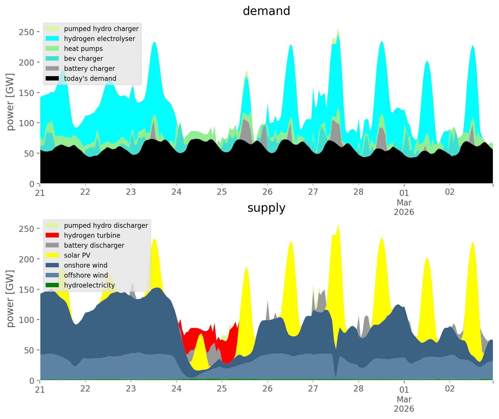Click the supply chart's power [GW] axis label
499x419 pixels.
point(10,299)
